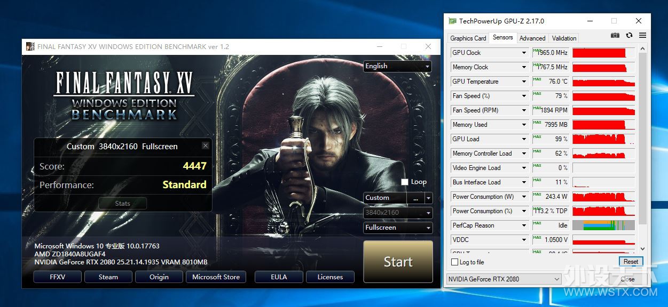Image resolution: width=668 pixels, height=307 pixels.
Task: Expand the GPU Load sensor dropdown
Action: (x=524, y=139)
